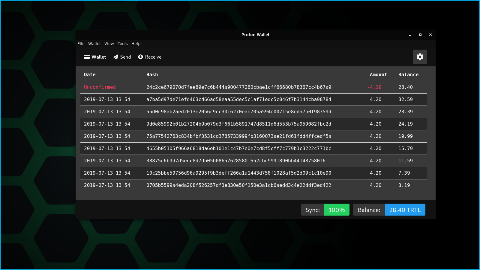Click the 11.59 balance value
The width and height of the screenshot is (480, 270).
click(406, 161)
